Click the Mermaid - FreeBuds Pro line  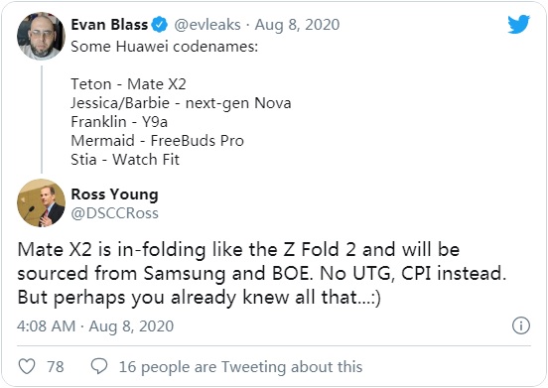tap(157, 141)
